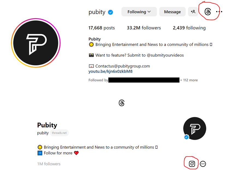Open the Instagram icon on Threads profile
The width and height of the screenshot is (236, 186).
coord(192,164)
